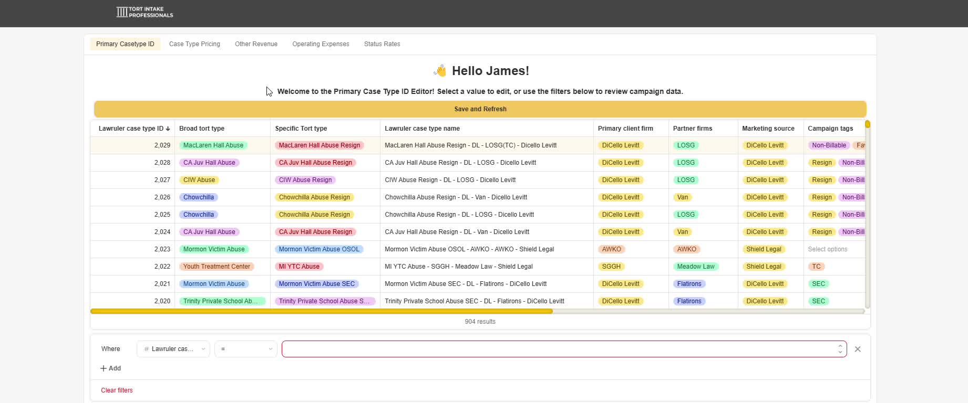968x403 pixels.
Task: Open the Lawruler case field dropdown
Action: point(173,349)
